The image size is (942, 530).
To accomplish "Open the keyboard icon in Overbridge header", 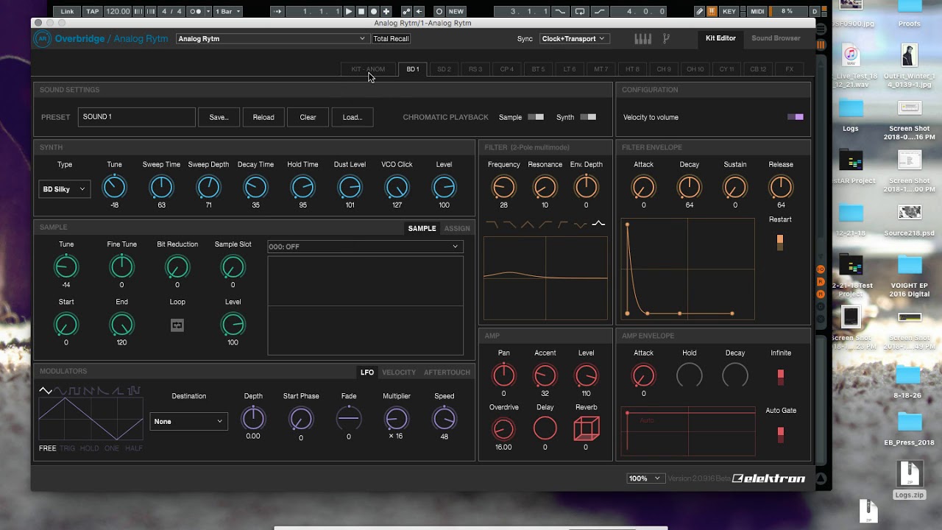I will click(642, 39).
